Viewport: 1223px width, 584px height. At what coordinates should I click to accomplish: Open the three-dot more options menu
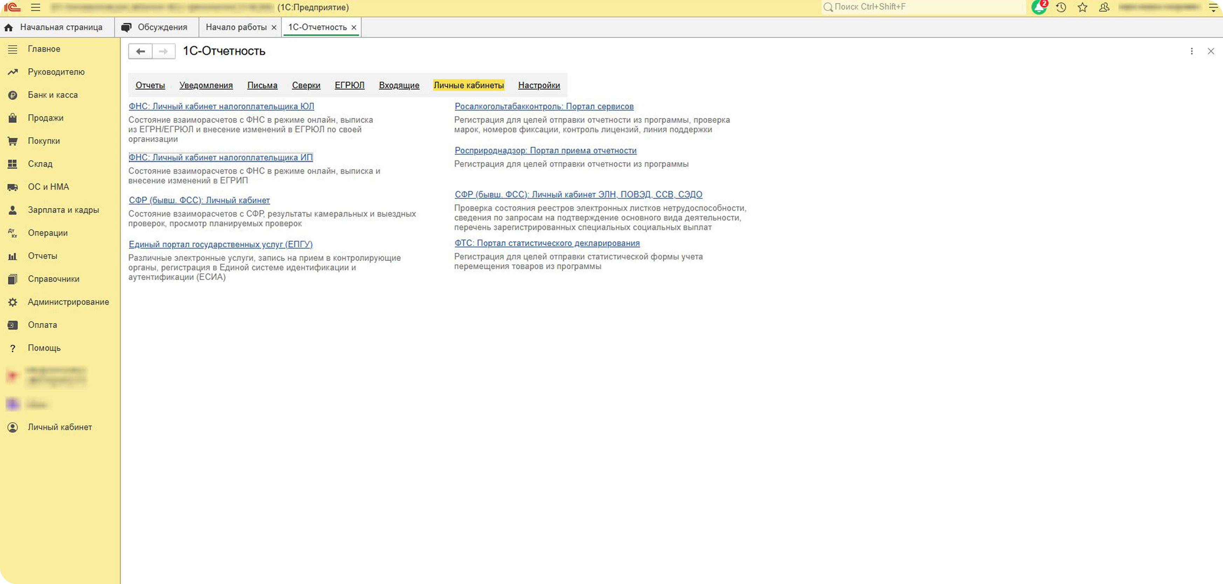click(1191, 51)
